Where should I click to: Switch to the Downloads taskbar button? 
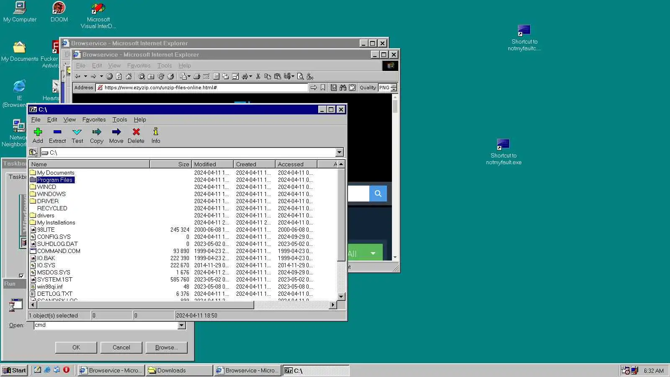coord(179,370)
